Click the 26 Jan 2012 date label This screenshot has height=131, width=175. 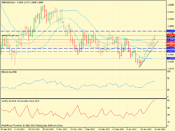(160, 129)
